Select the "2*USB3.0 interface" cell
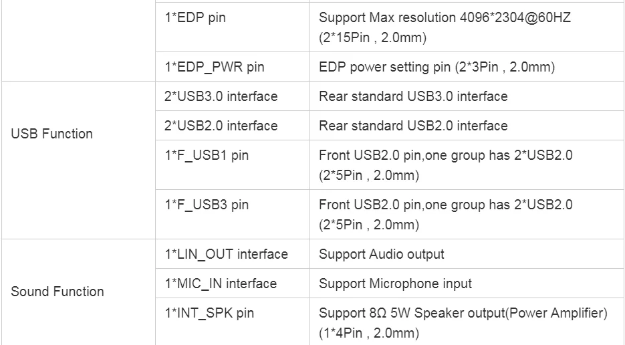Image resolution: width=625 pixels, height=345 pixels. [221, 96]
